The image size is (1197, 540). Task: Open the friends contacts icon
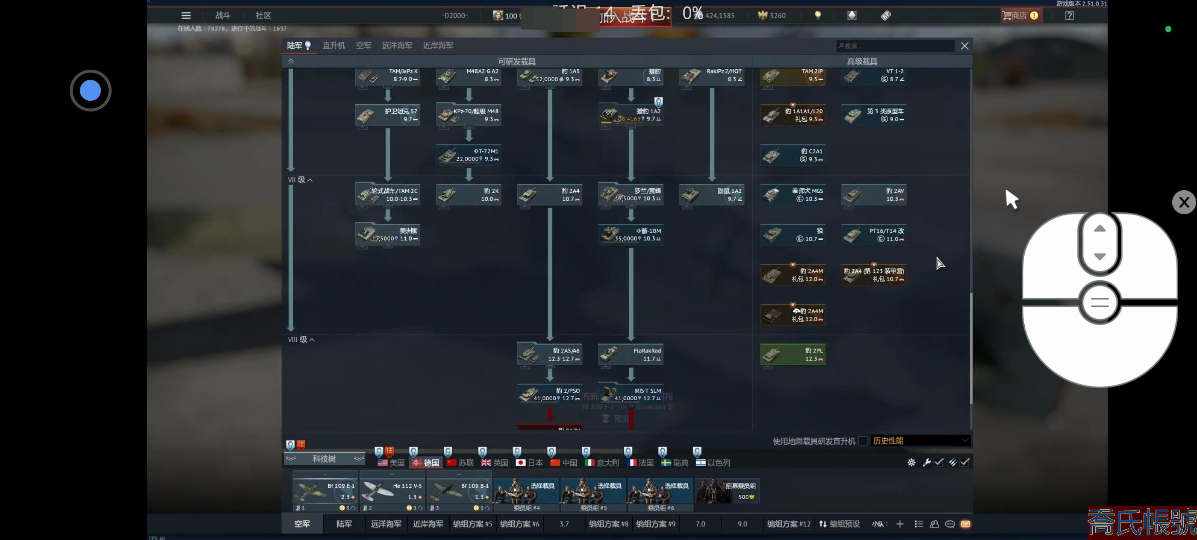point(935,524)
